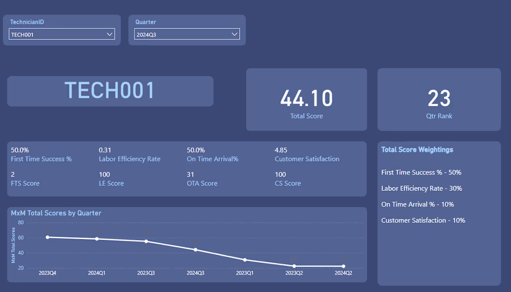Click the TechnicianID dropdown chevron arrow
Viewport: 511px width, 292px height.
(x=110, y=34)
